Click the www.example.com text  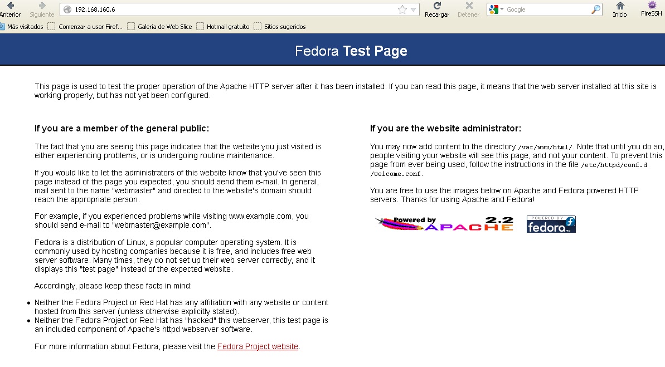[x=260, y=216]
